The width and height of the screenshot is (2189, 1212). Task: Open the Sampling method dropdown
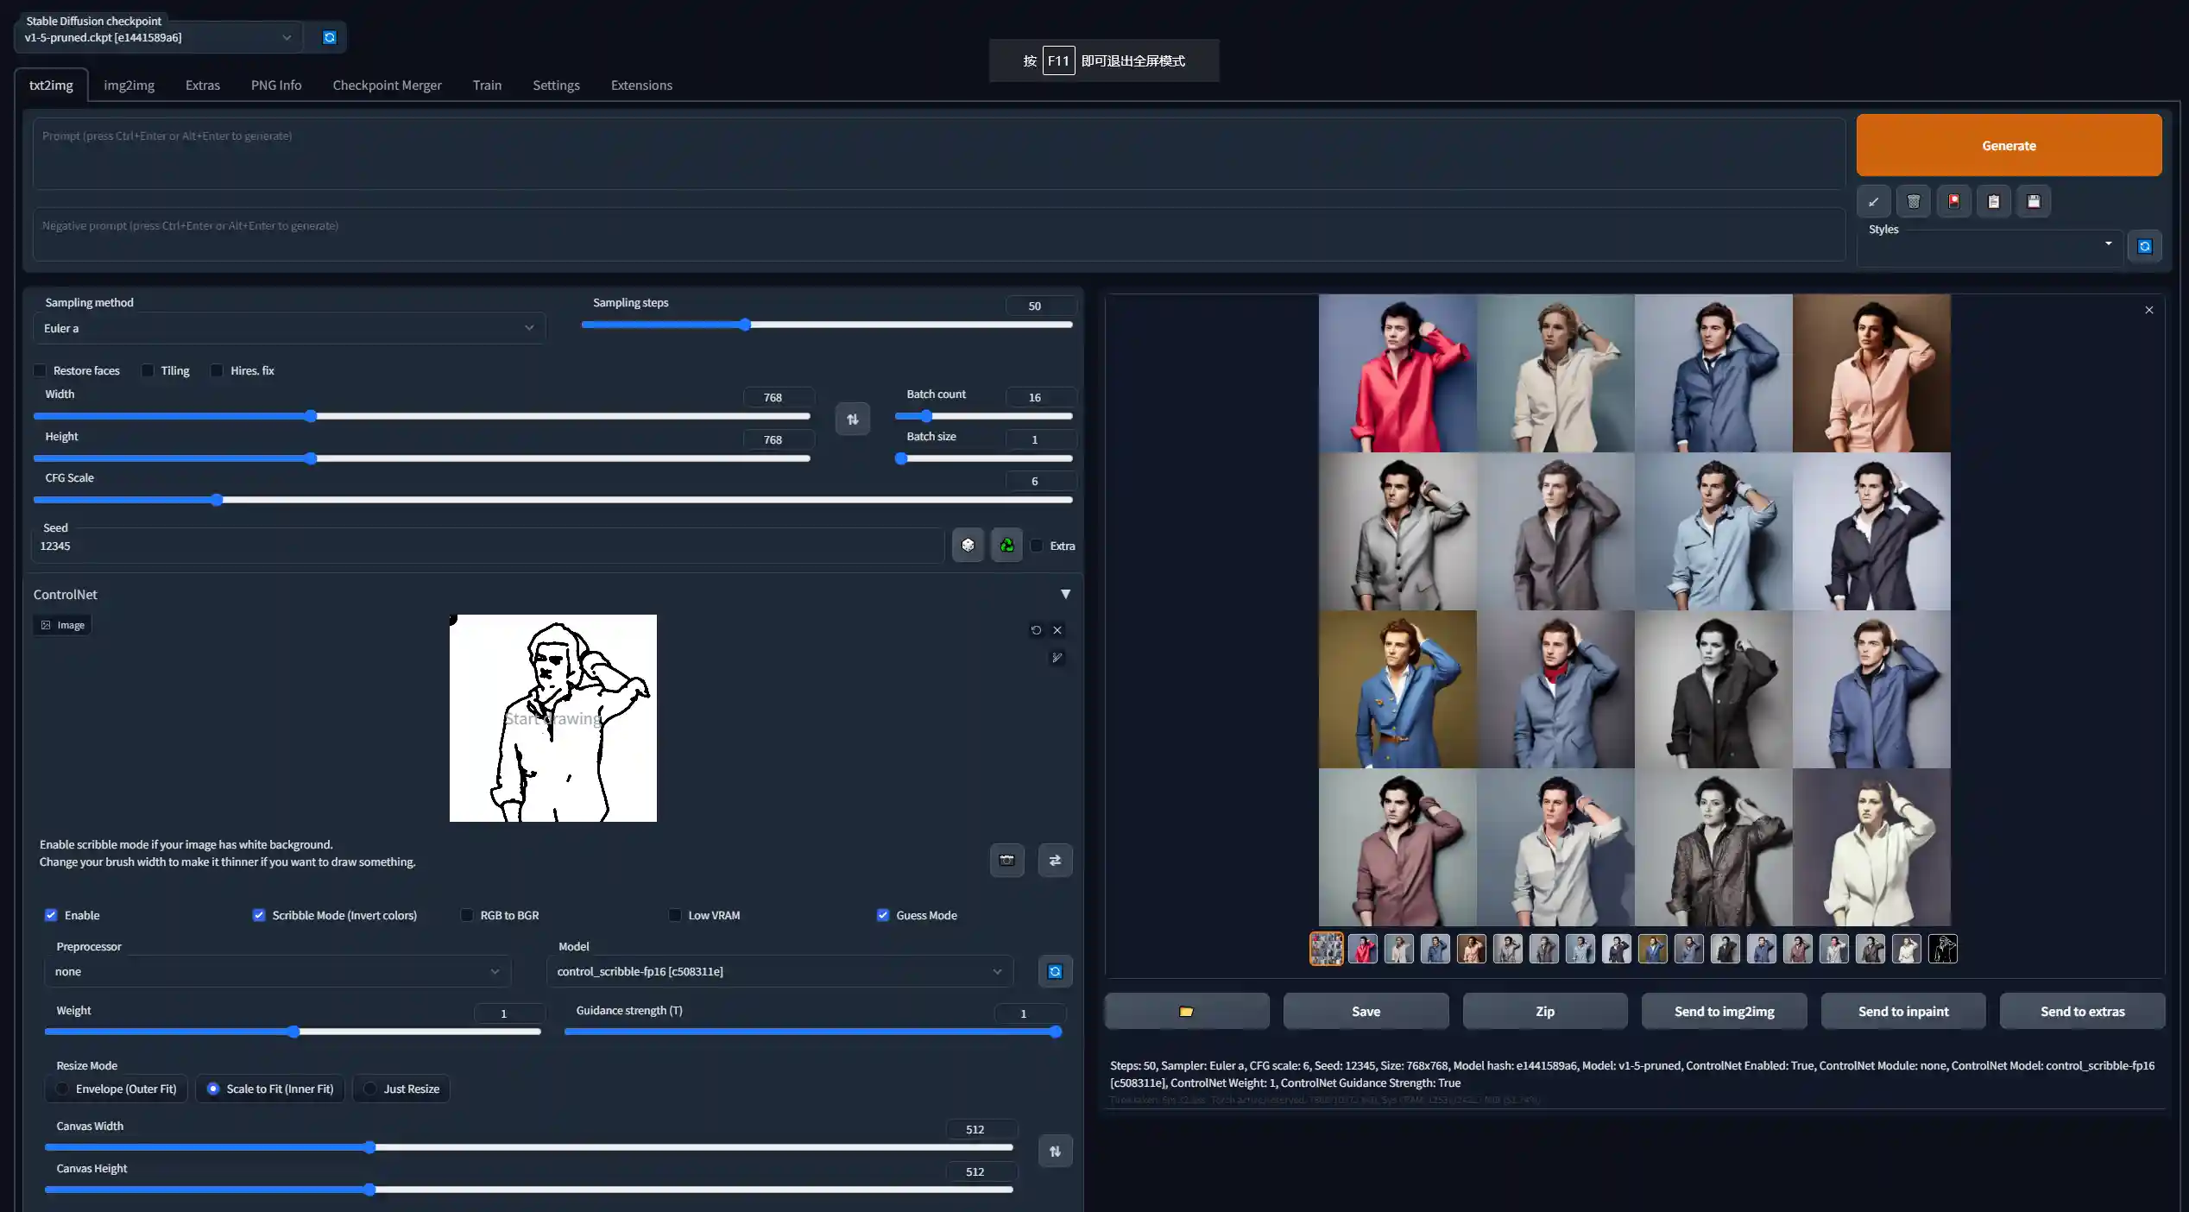[x=289, y=329]
